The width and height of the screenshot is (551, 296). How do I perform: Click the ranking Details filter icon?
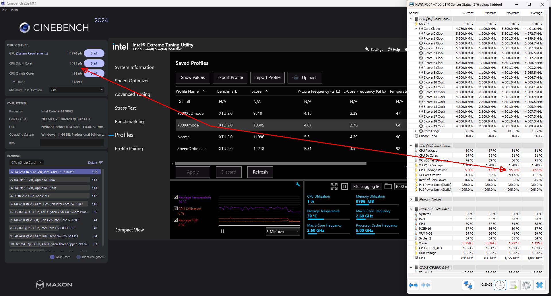point(101,163)
